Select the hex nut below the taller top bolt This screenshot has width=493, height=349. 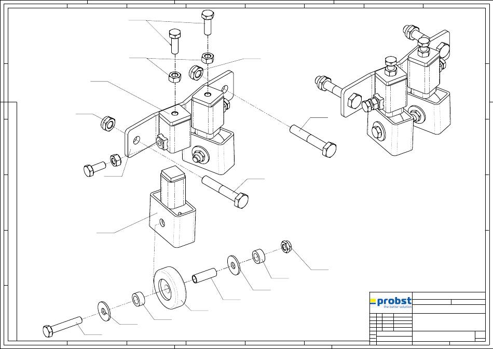tap(208, 58)
